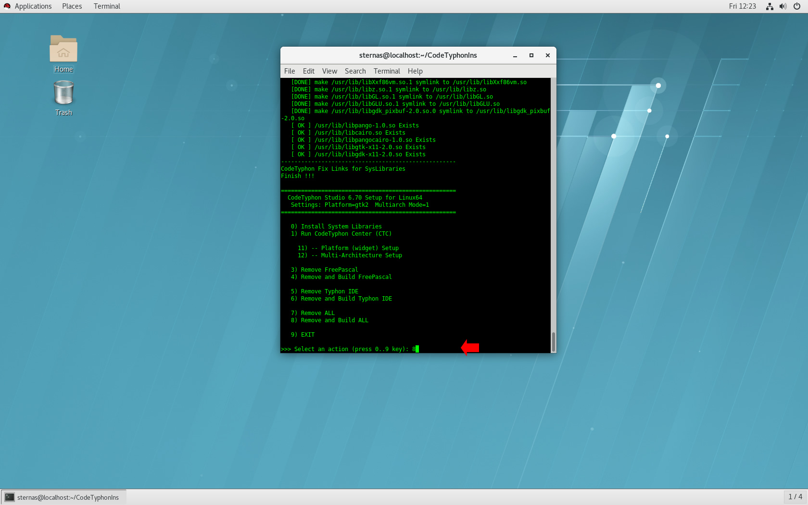Viewport: 808px width, 505px height.
Task: Click the terminal window title bar
Action: coord(418,55)
